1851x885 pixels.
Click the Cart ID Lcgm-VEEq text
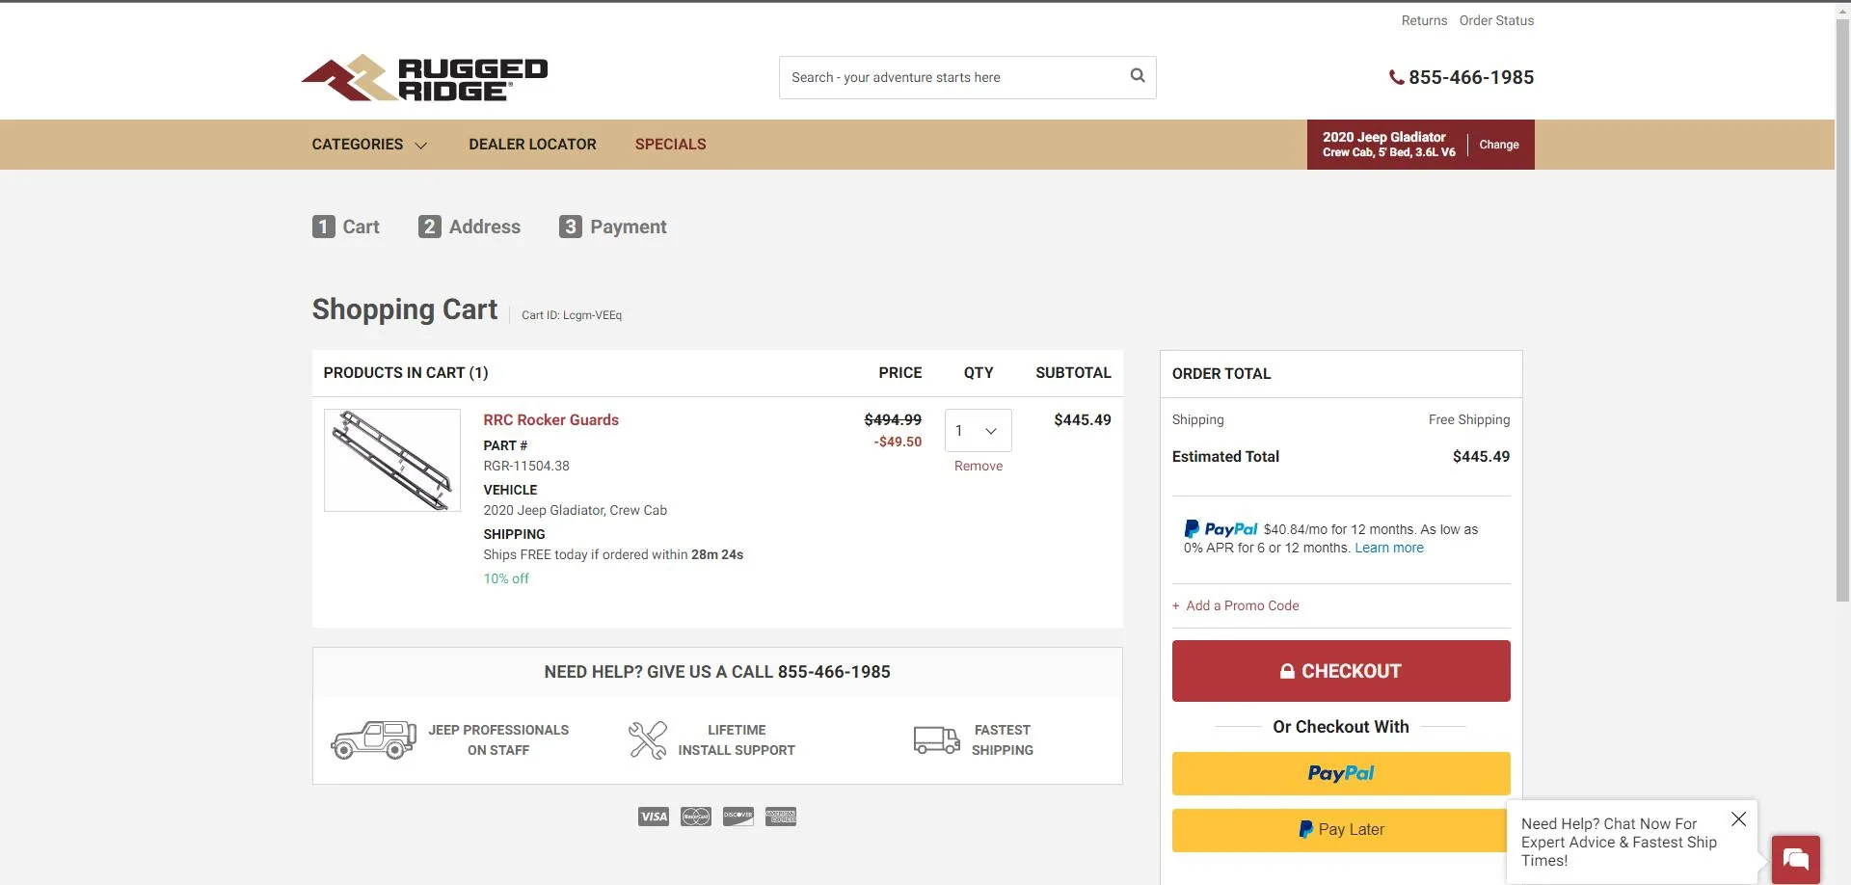point(572,315)
